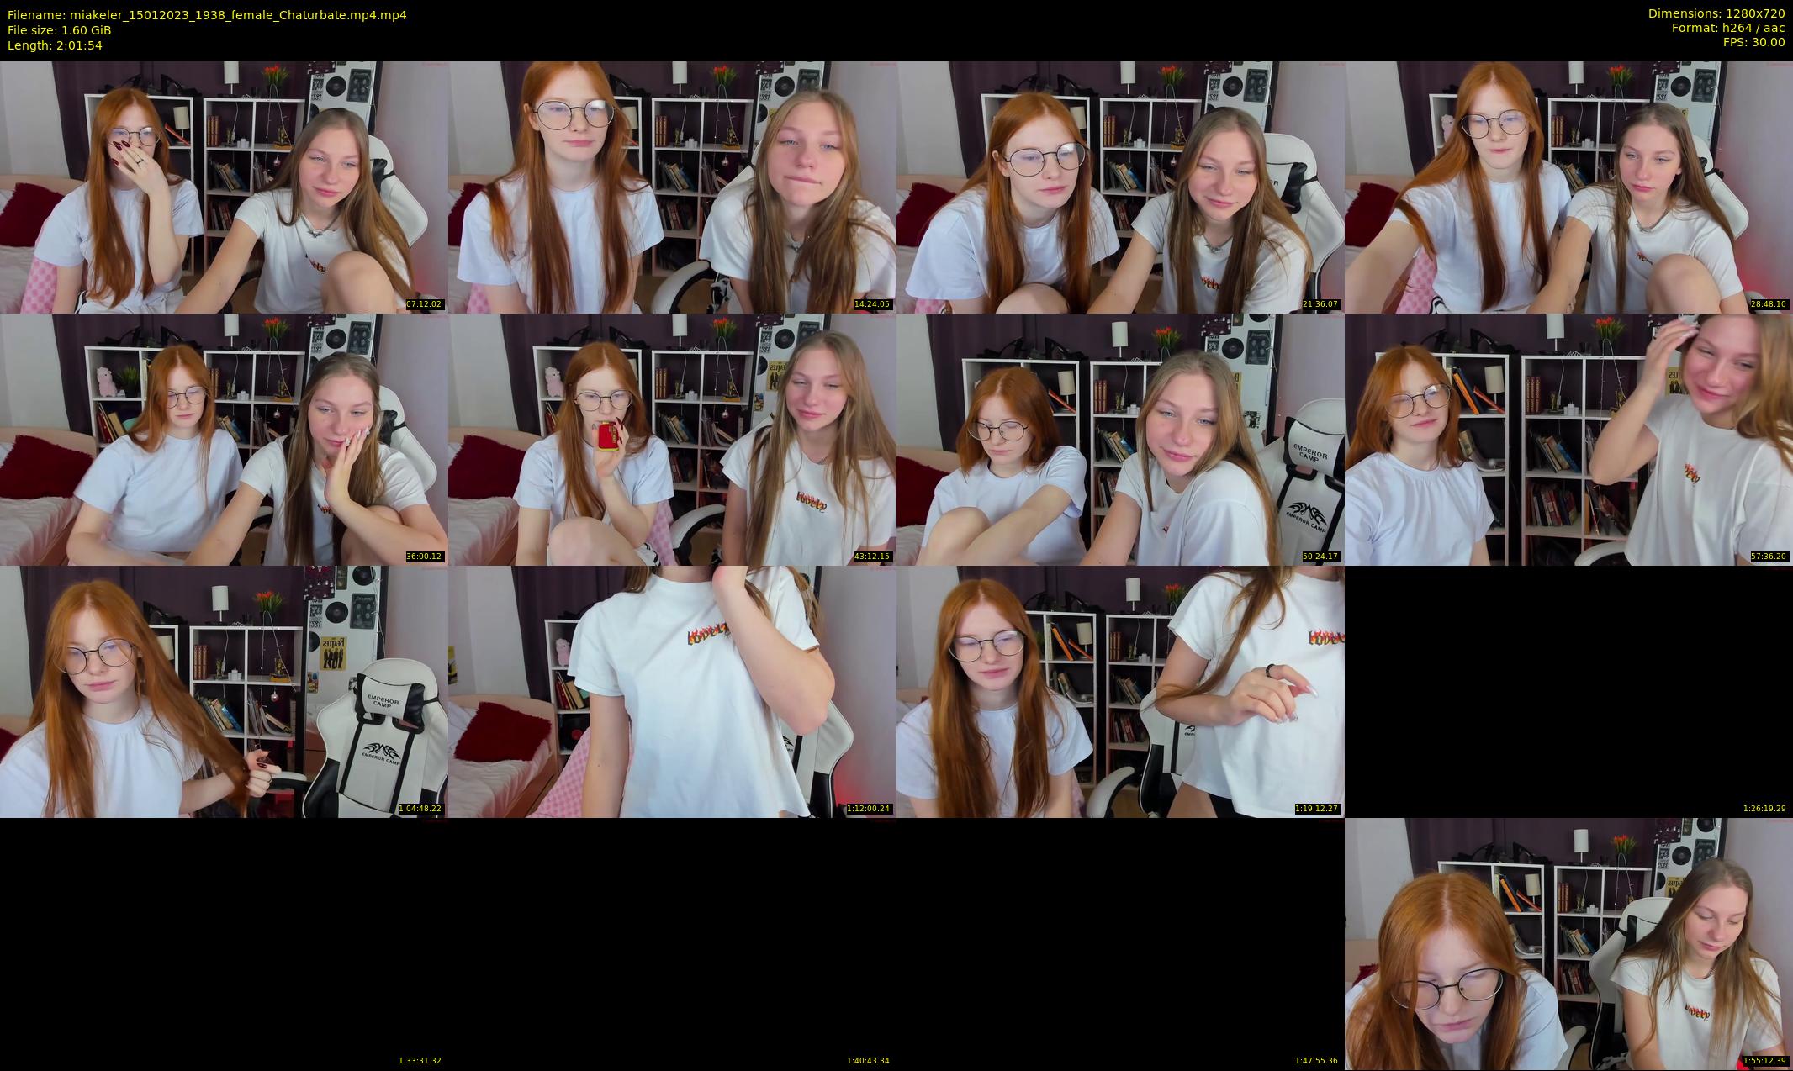Screen dimensions: 1793x1071
Task: Click the Length 2:01:54 text
Action: pyautogui.click(x=55, y=45)
